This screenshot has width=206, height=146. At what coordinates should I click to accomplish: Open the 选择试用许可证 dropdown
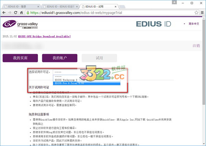87,72
